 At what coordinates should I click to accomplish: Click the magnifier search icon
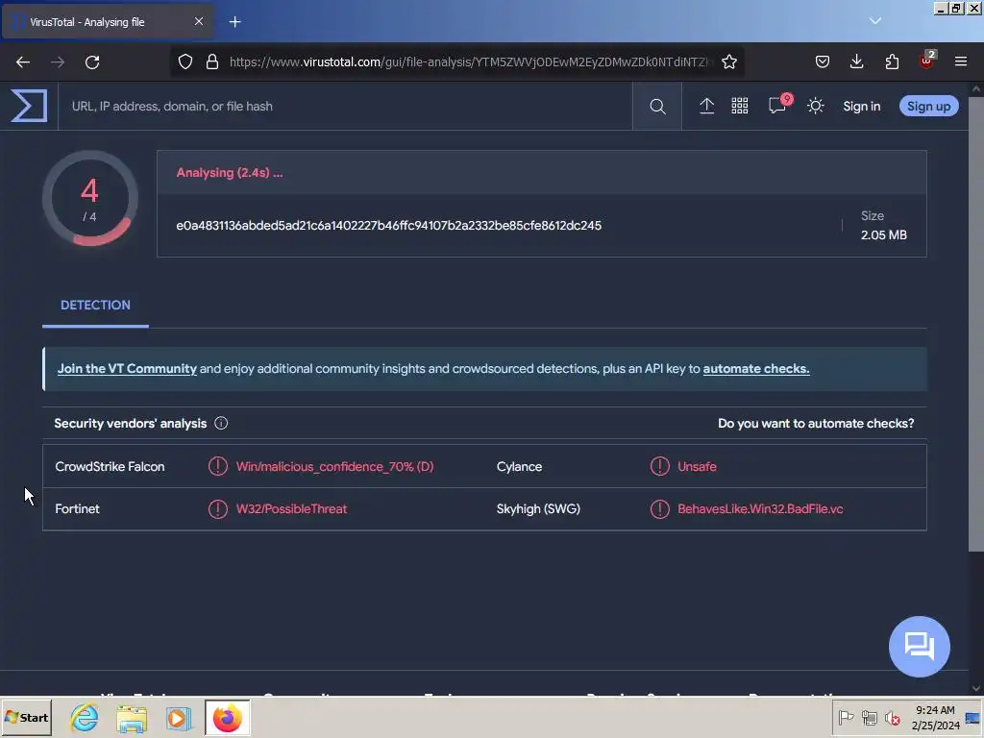tap(657, 106)
